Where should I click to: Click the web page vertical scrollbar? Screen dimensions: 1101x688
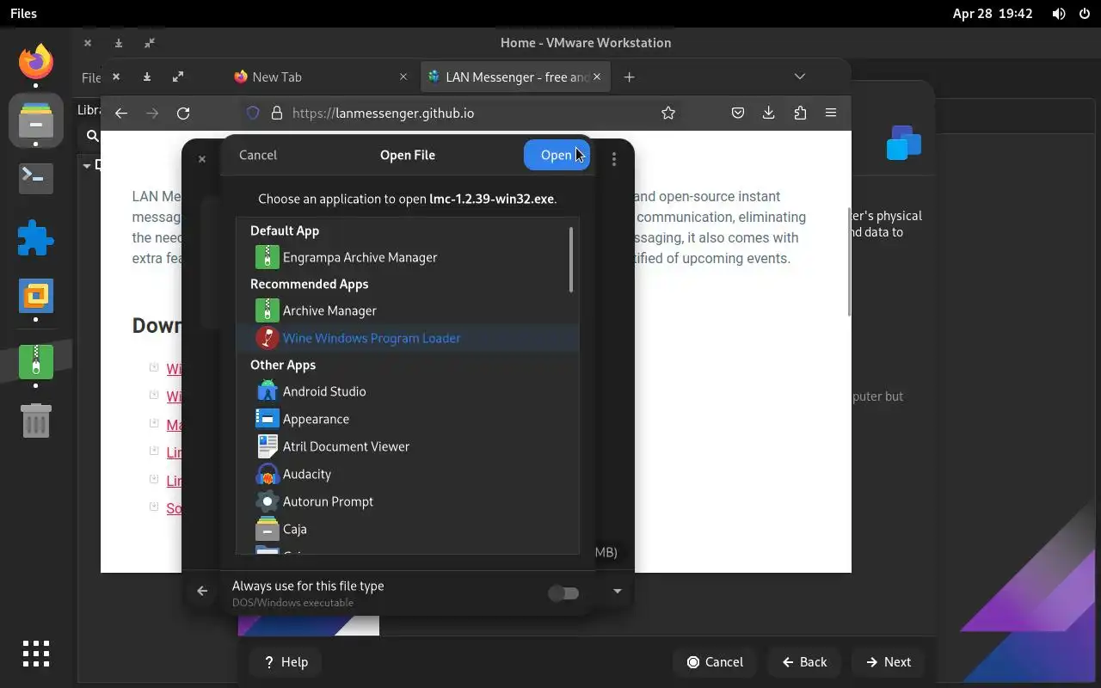[x=850, y=262]
